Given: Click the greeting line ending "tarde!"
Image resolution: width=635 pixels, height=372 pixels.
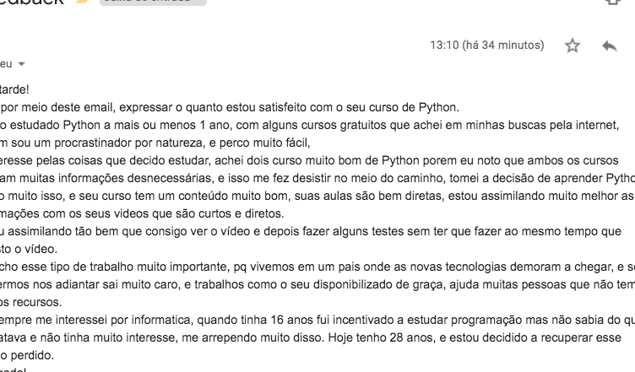Looking at the screenshot, I should tap(14, 89).
